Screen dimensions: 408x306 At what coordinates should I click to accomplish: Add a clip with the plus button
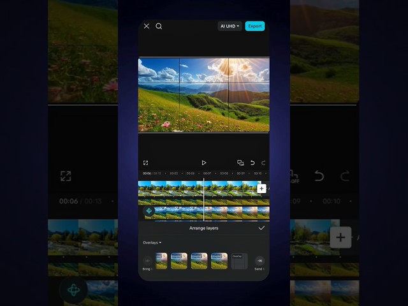point(261,189)
